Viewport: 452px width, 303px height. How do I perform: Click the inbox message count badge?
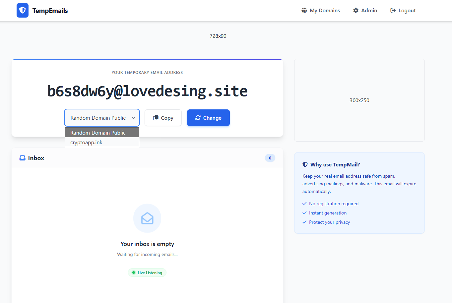point(270,158)
